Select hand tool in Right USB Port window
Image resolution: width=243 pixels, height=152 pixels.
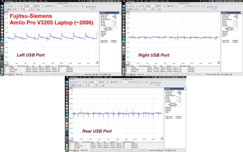click(191, 6)
